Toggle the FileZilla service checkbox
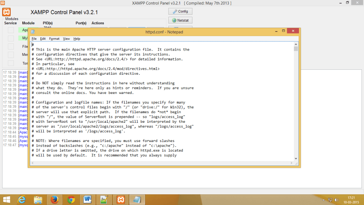The width and height of the screenshot is (364, 205). point(11,47)
